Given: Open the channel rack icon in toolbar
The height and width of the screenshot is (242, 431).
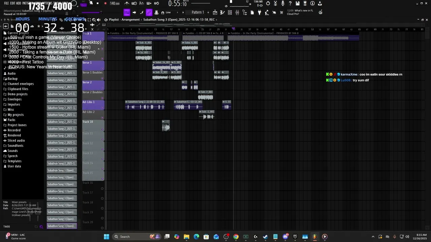Looking at the screenshot, I should tap(230, 12).
